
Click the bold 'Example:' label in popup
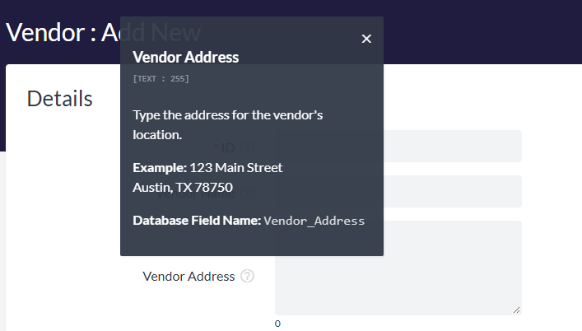tap(159, 168)
